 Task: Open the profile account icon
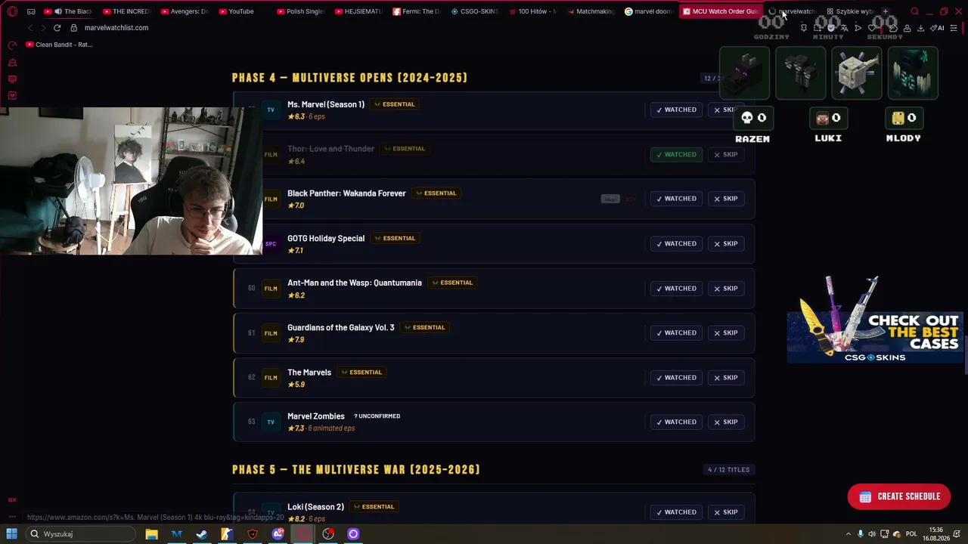click(907, 28)
